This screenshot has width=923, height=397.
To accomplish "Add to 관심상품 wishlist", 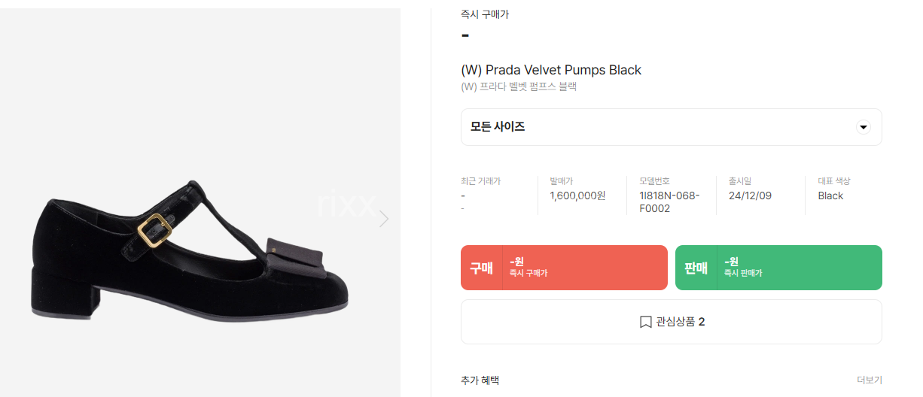I will tap(671, 322).
